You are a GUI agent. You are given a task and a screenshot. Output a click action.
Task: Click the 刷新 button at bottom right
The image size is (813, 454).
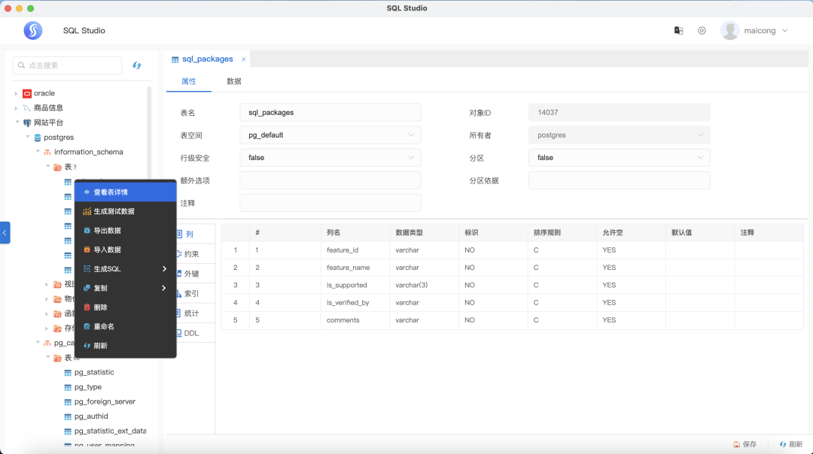[791, 444]
